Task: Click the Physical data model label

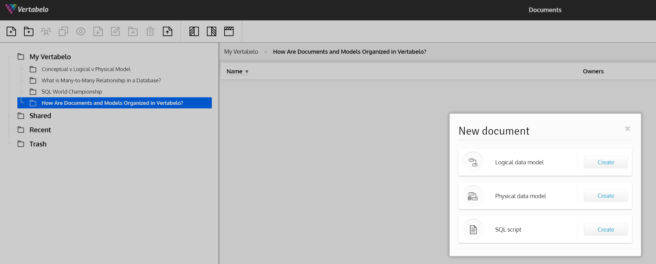Action: [521, 196]
